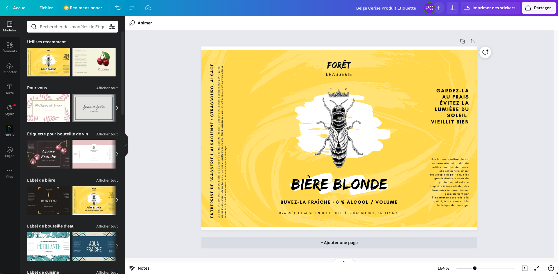
Task: Select Mathieu et Laura template
Action: coord(49,108)
